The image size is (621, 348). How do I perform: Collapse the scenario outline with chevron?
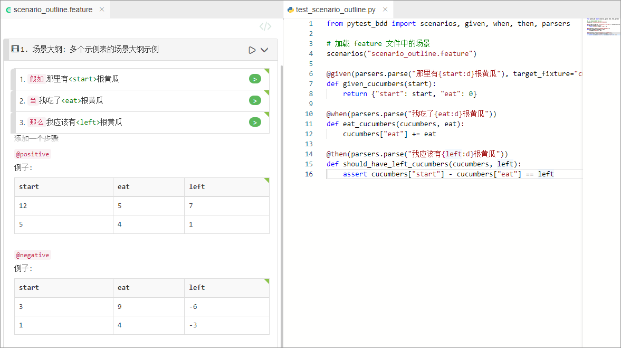265,50
